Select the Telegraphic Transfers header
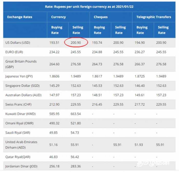This screenshot has height=172, width=179. tap(153, 17)
